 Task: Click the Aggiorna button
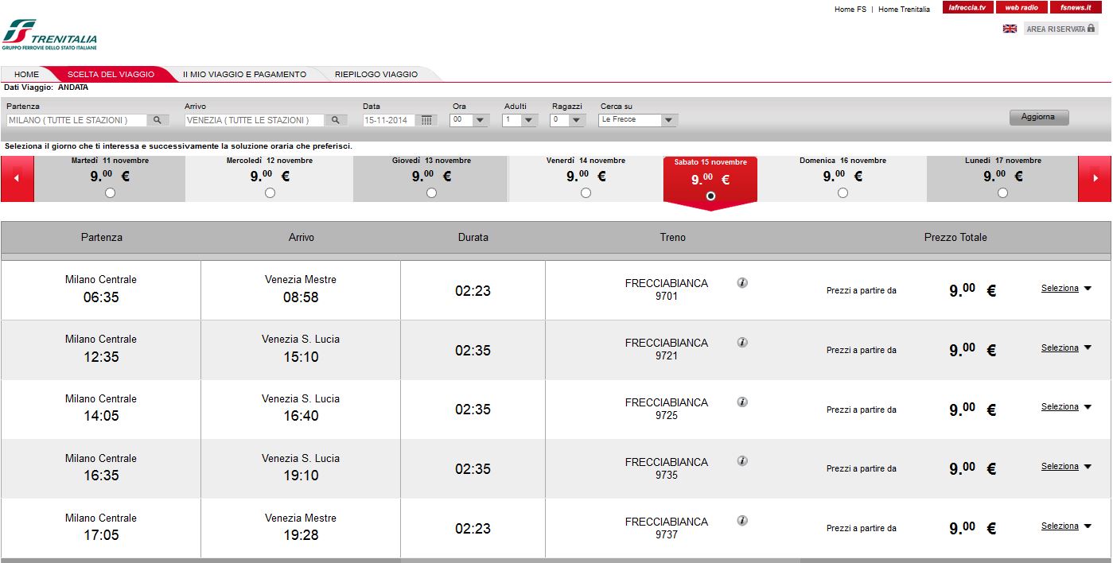click(x=1038, y=117)
